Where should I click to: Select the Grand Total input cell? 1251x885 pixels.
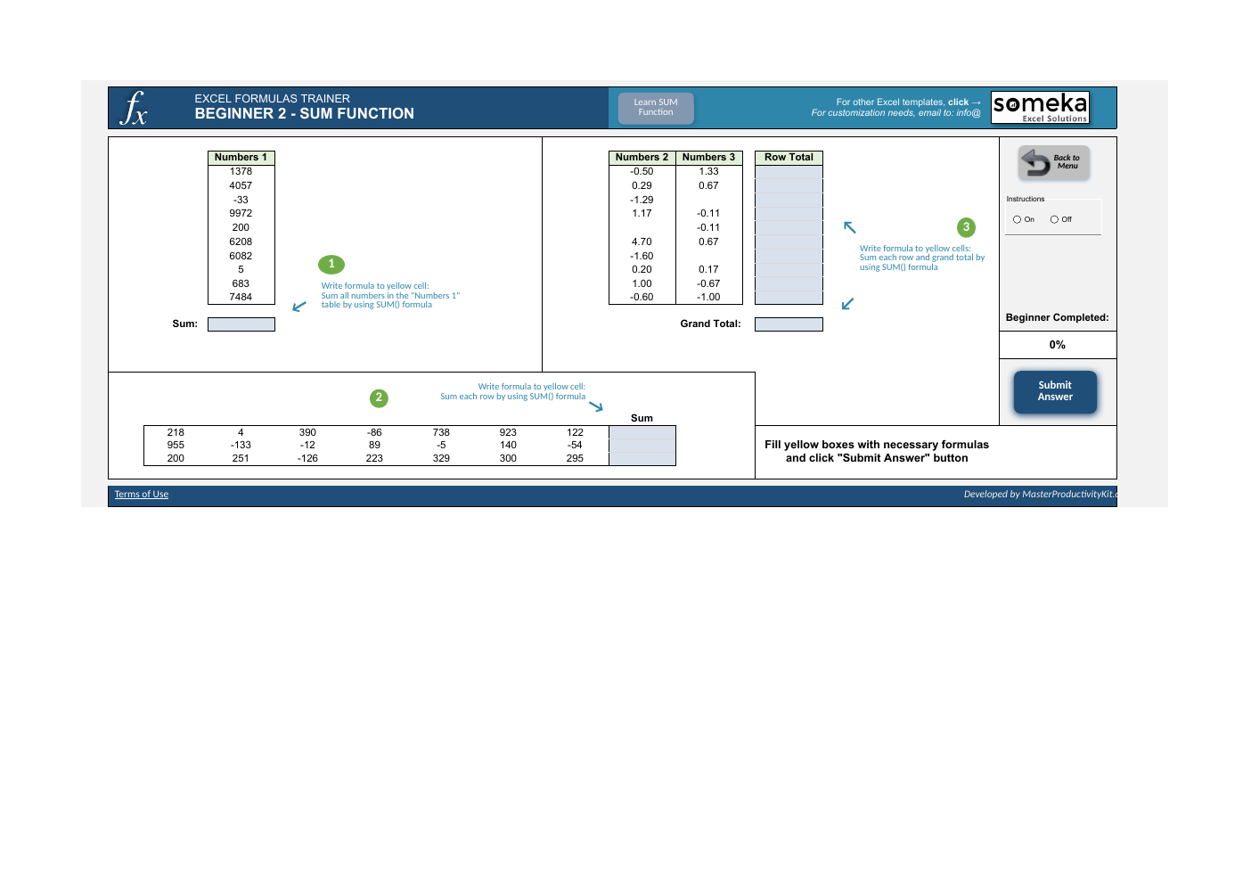(x=789, y=324)
